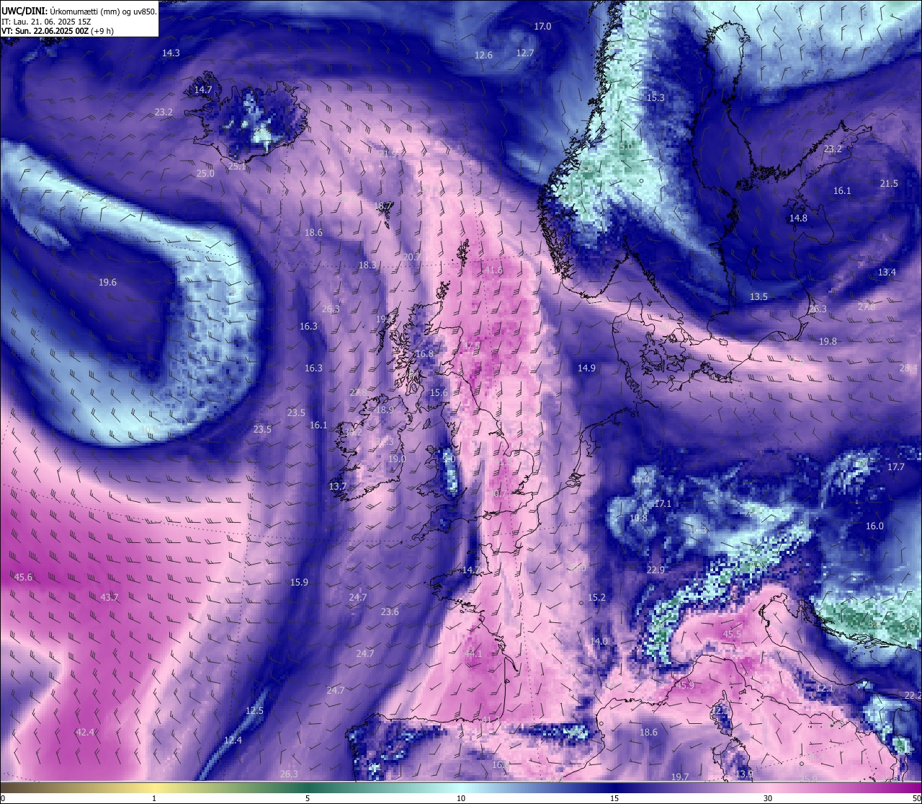
Task: Click the 12.7 value in the Norwegian Sea
Action: point(525,53)
